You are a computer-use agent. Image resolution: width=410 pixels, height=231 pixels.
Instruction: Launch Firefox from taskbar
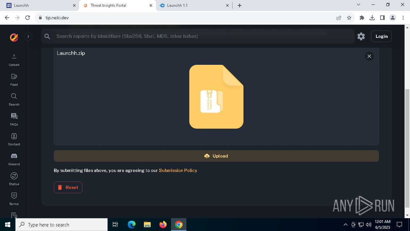coord(163,225)
